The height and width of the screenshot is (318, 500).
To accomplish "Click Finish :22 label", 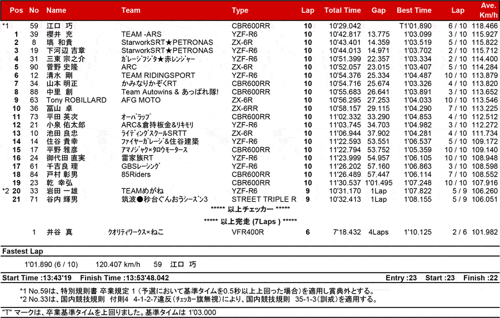I will pyautogui.click(x=481, y=278).
